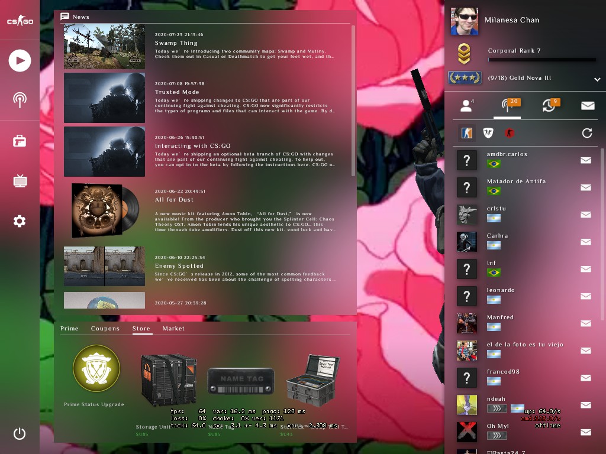Switch to the Market tab

pyautogui.click(x=173, y=329)
